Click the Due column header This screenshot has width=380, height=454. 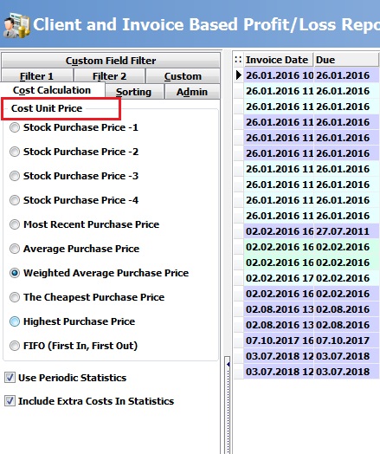pos(346,60)
